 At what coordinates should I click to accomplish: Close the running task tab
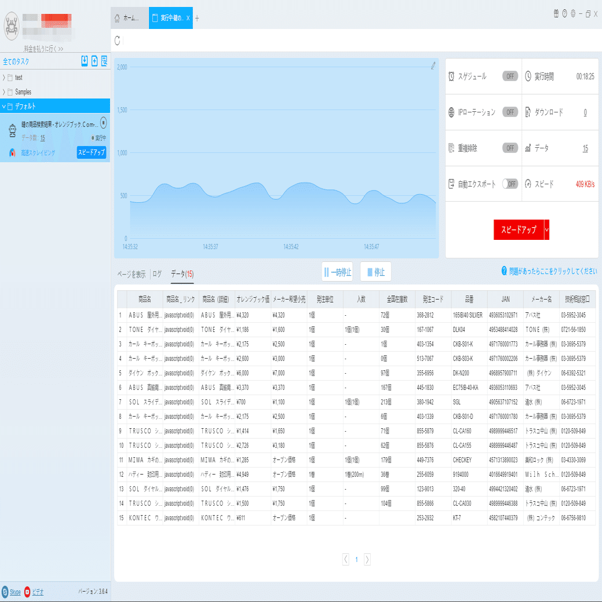[188, 18]
